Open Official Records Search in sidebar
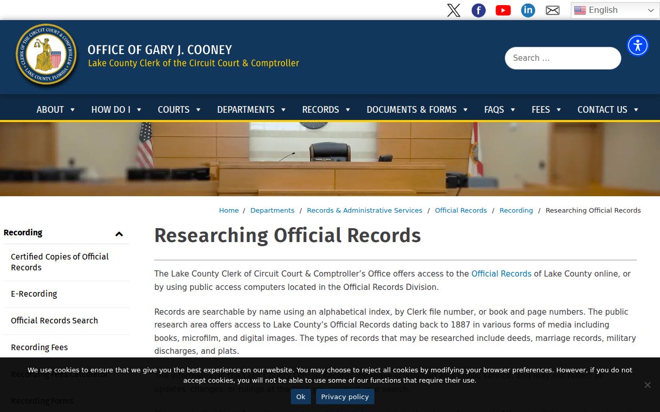The width and height of the screenshot is (660, 412). click(x=54, y=320)
